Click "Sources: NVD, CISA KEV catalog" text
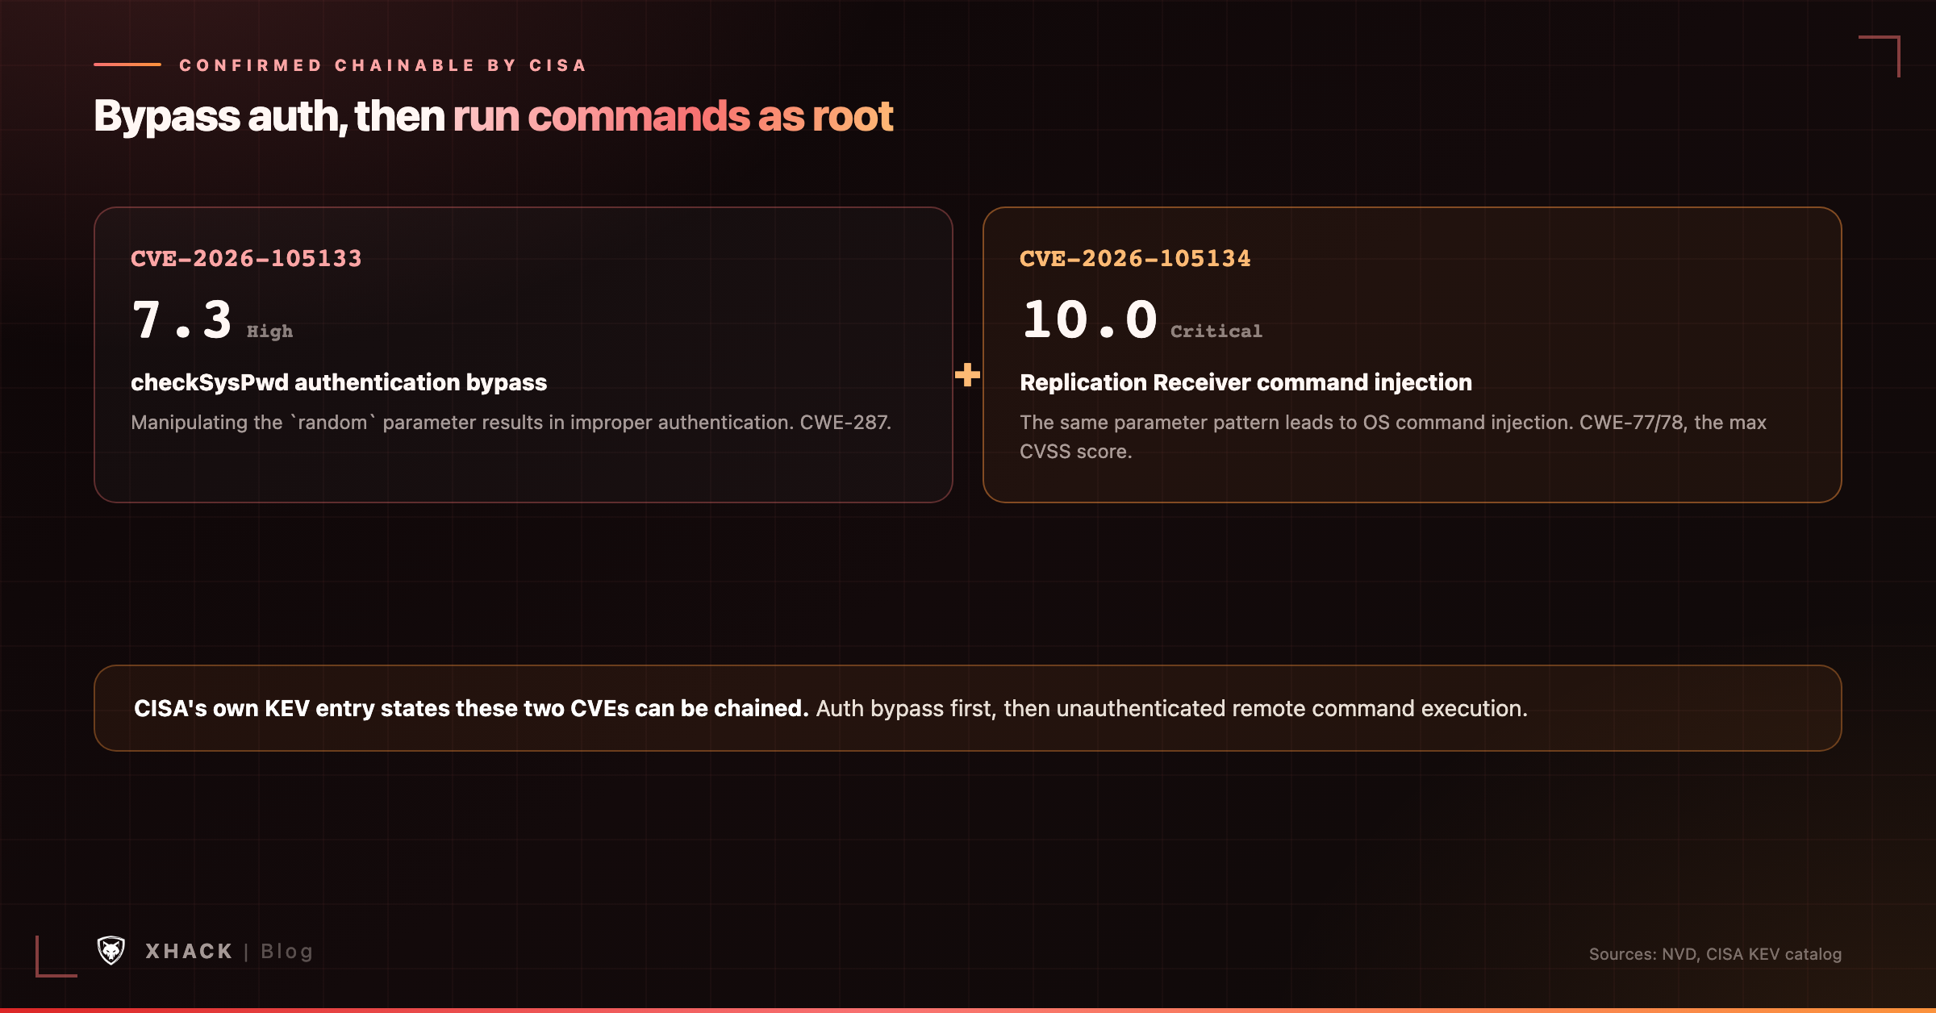 tap(1715, 954)
